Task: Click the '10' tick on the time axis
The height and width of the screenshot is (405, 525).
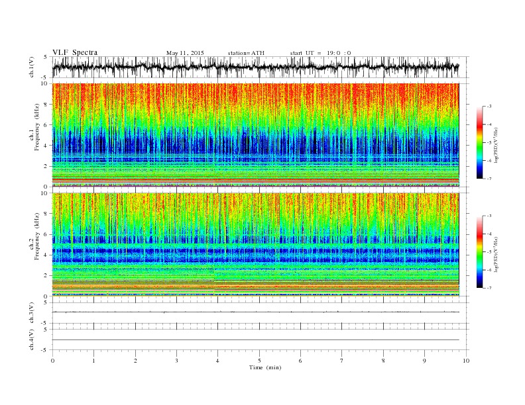Action: (x=466, y=361)
